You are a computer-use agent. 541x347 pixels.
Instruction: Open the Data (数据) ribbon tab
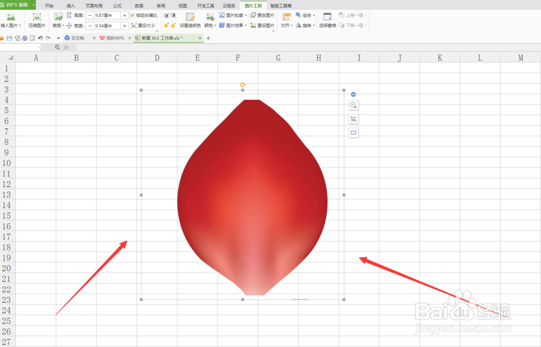(139, 5)
